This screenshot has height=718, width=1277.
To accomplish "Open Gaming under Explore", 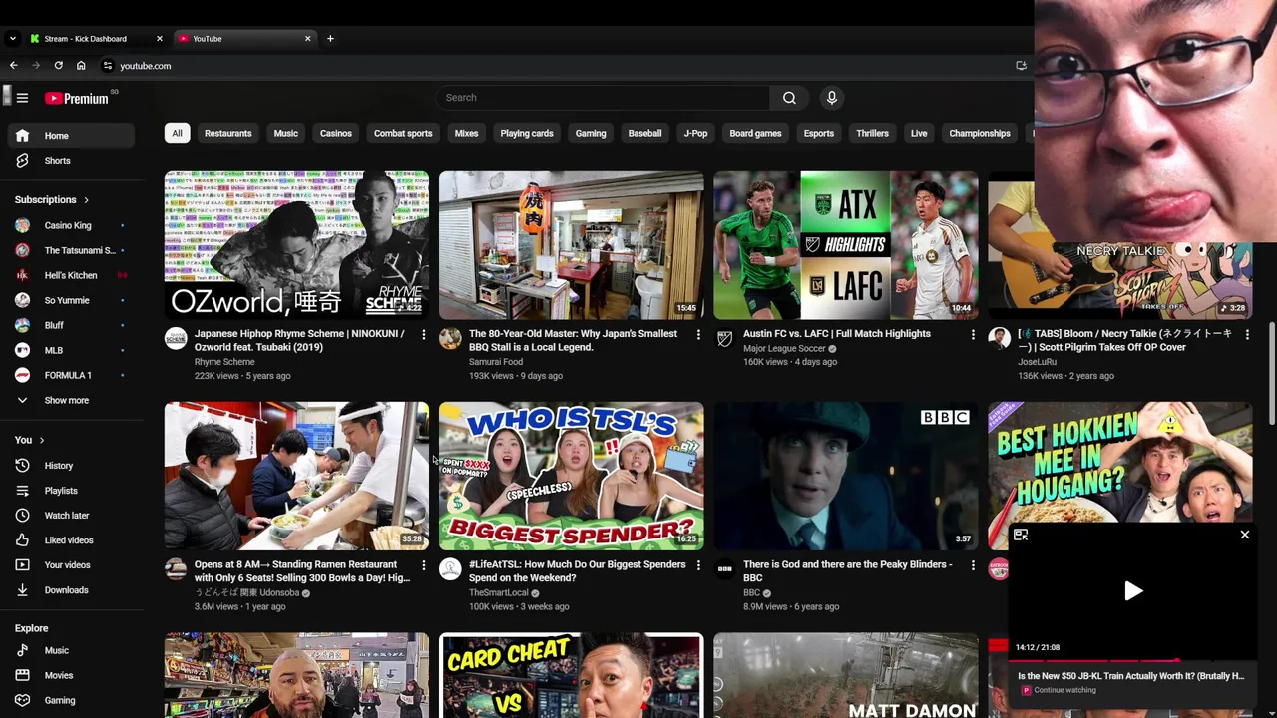I will coord(70,700).
